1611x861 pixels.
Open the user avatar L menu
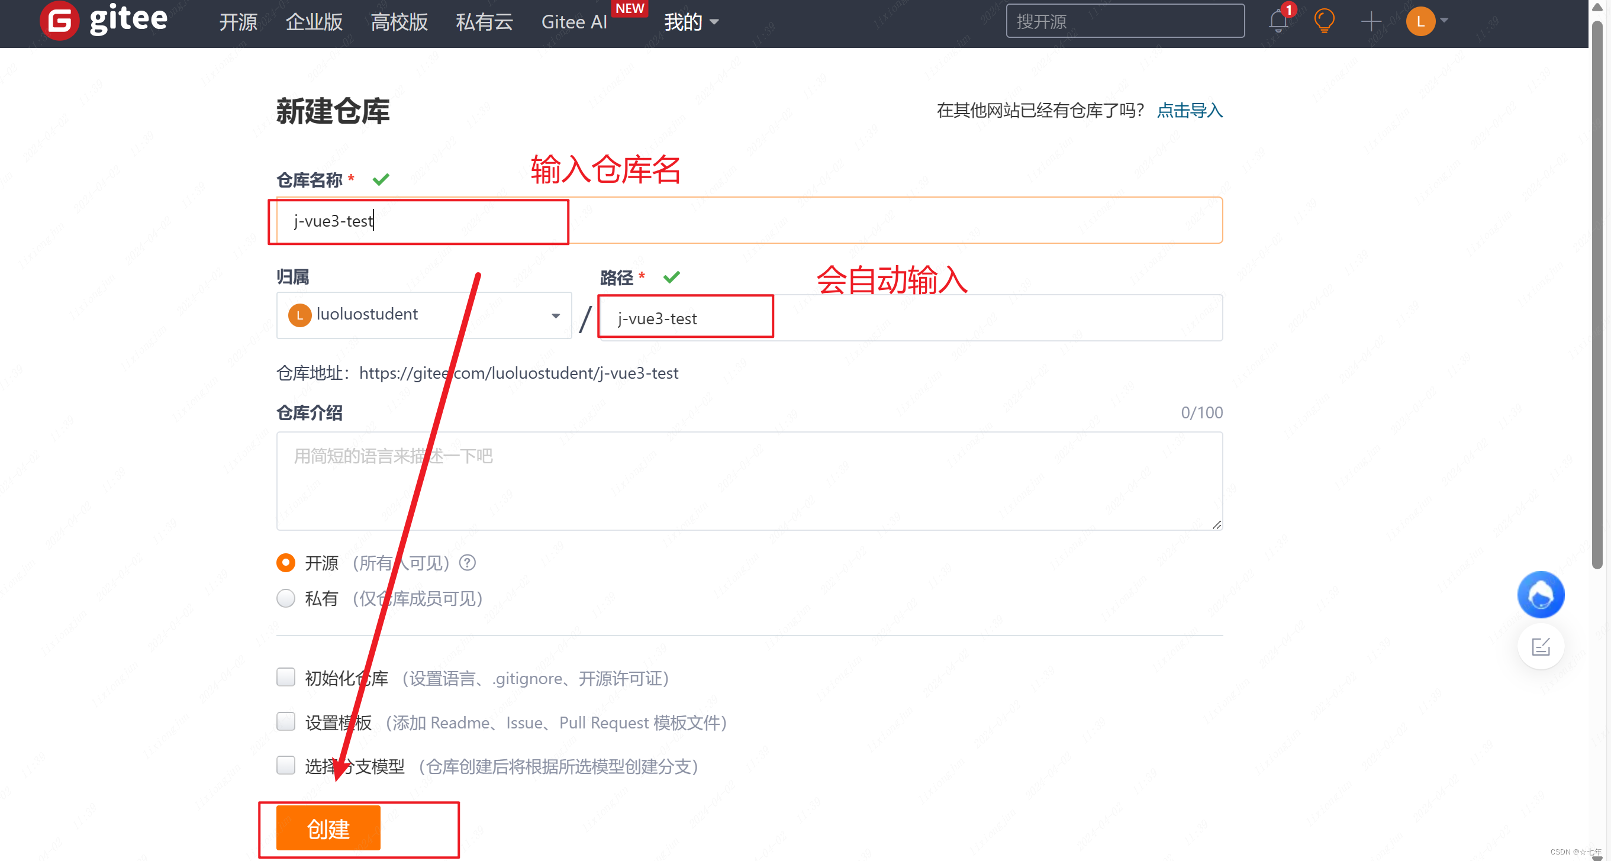tap(1420, 21)
